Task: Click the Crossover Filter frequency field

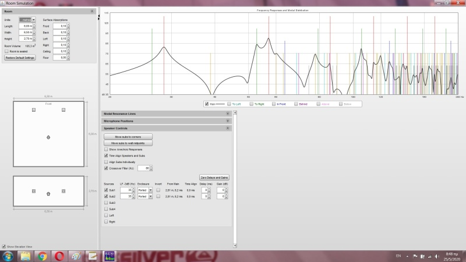Action: (x=143, y=168)
